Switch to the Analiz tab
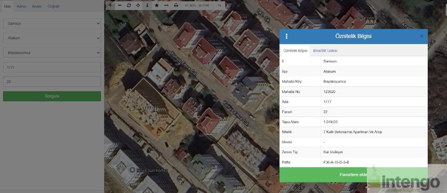Screen dimensions: 447x193 (37, 6)
